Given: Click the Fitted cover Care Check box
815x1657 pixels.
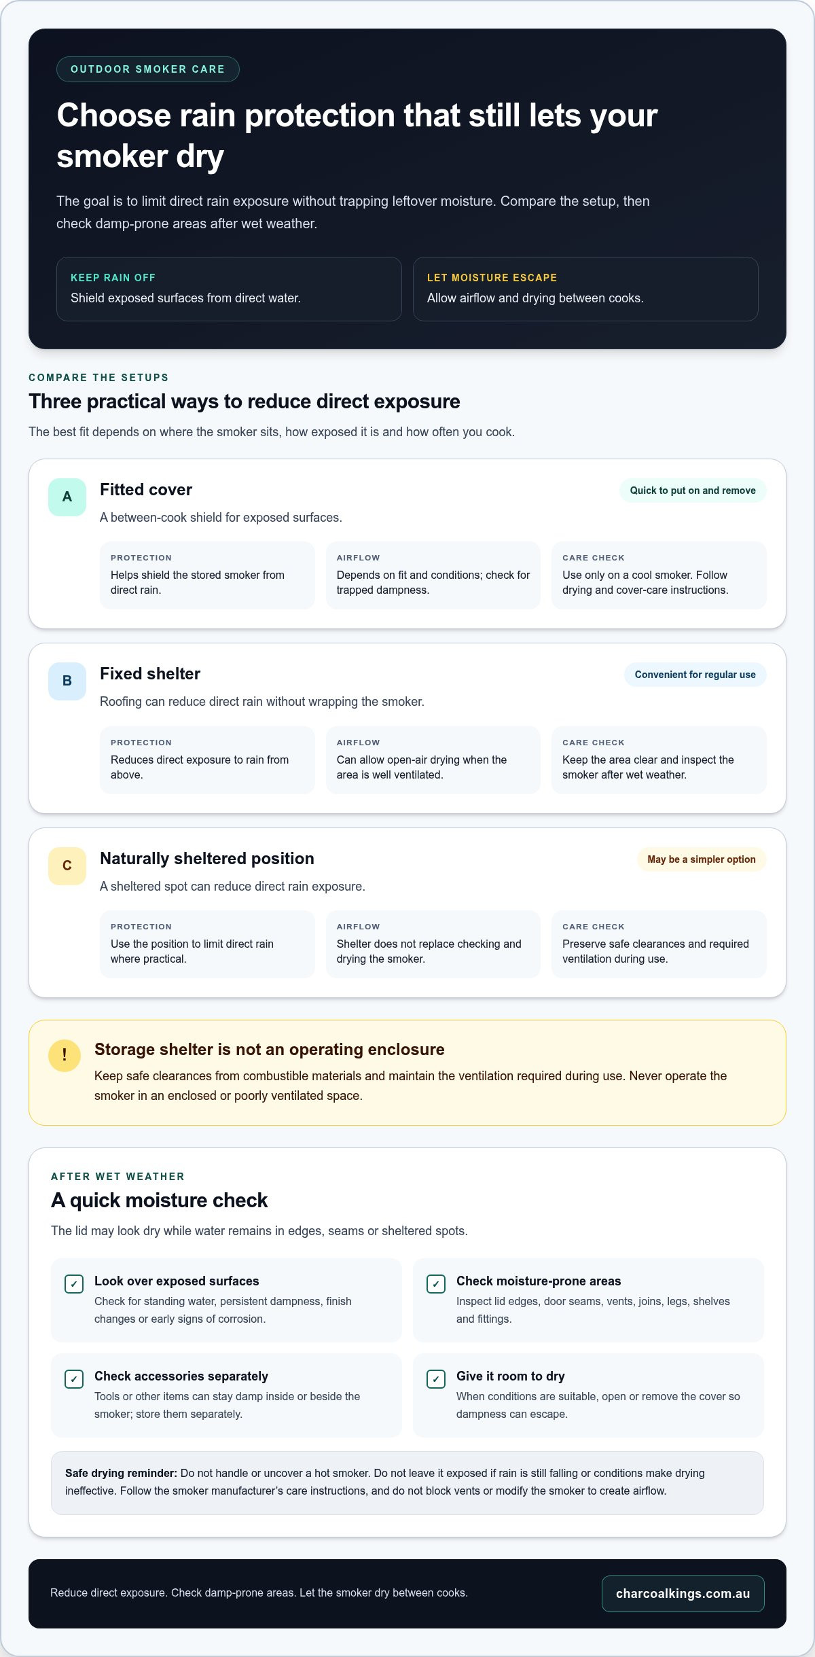Looking at the screenshot, I should (659, 575).
